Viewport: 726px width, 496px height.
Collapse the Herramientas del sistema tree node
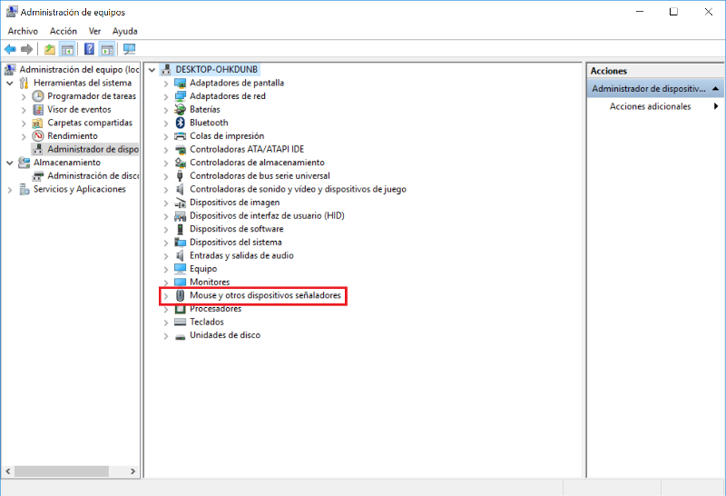(10, 83)
